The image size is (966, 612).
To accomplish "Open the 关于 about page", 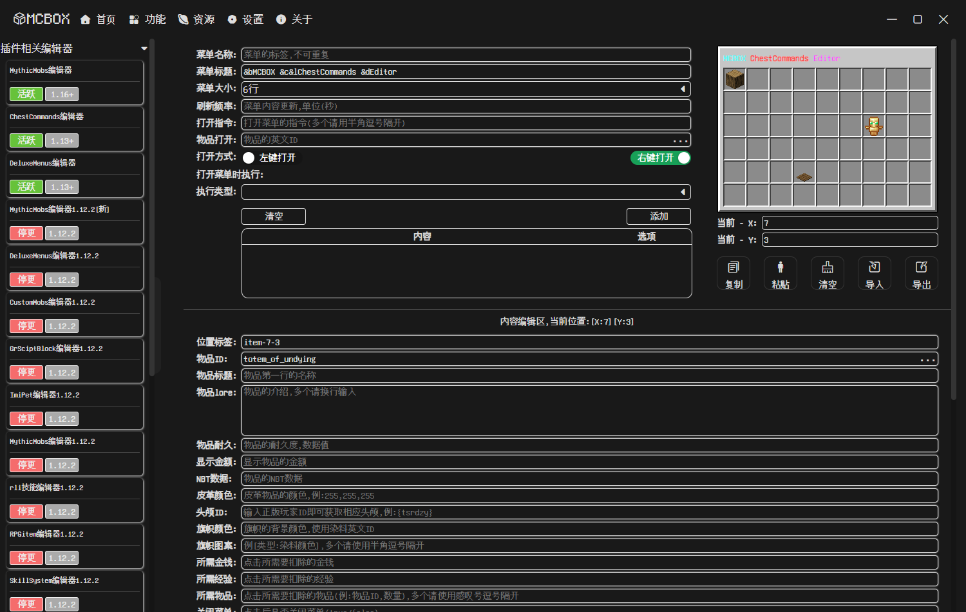I will (294, 19).
